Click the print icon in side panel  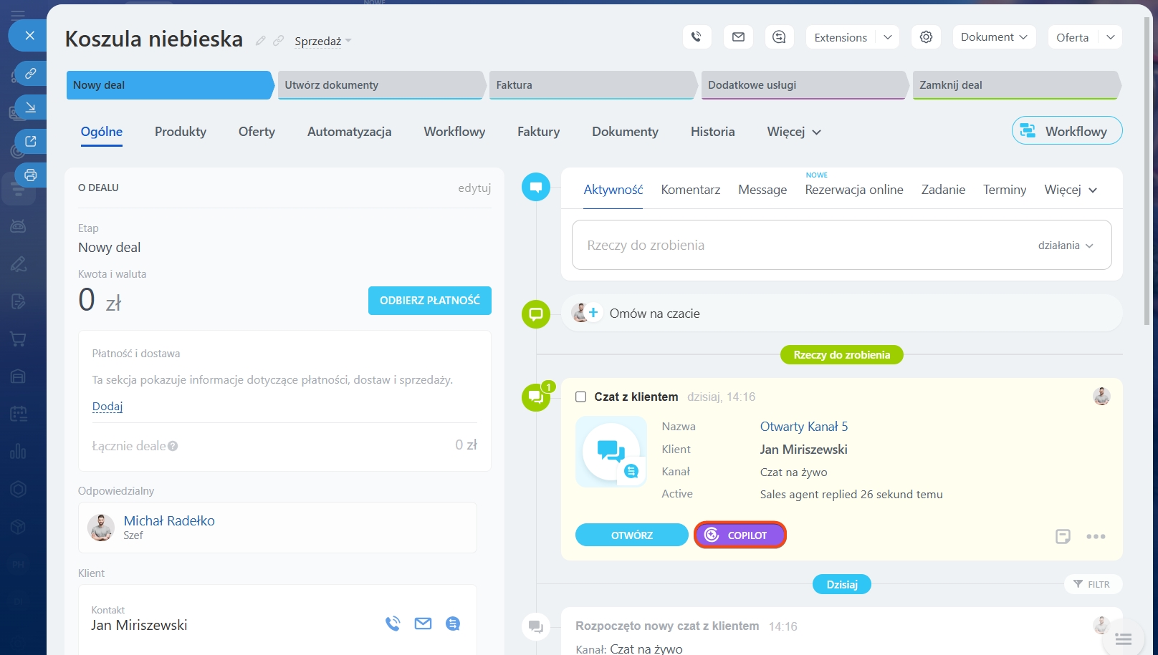tap(30, 175)
